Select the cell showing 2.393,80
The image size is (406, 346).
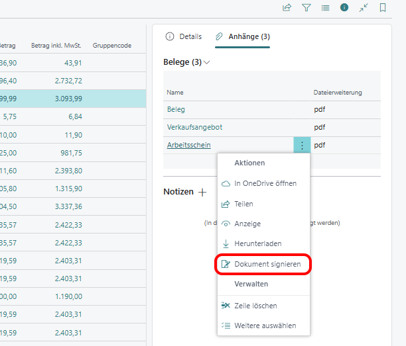[x=68, y=171]
